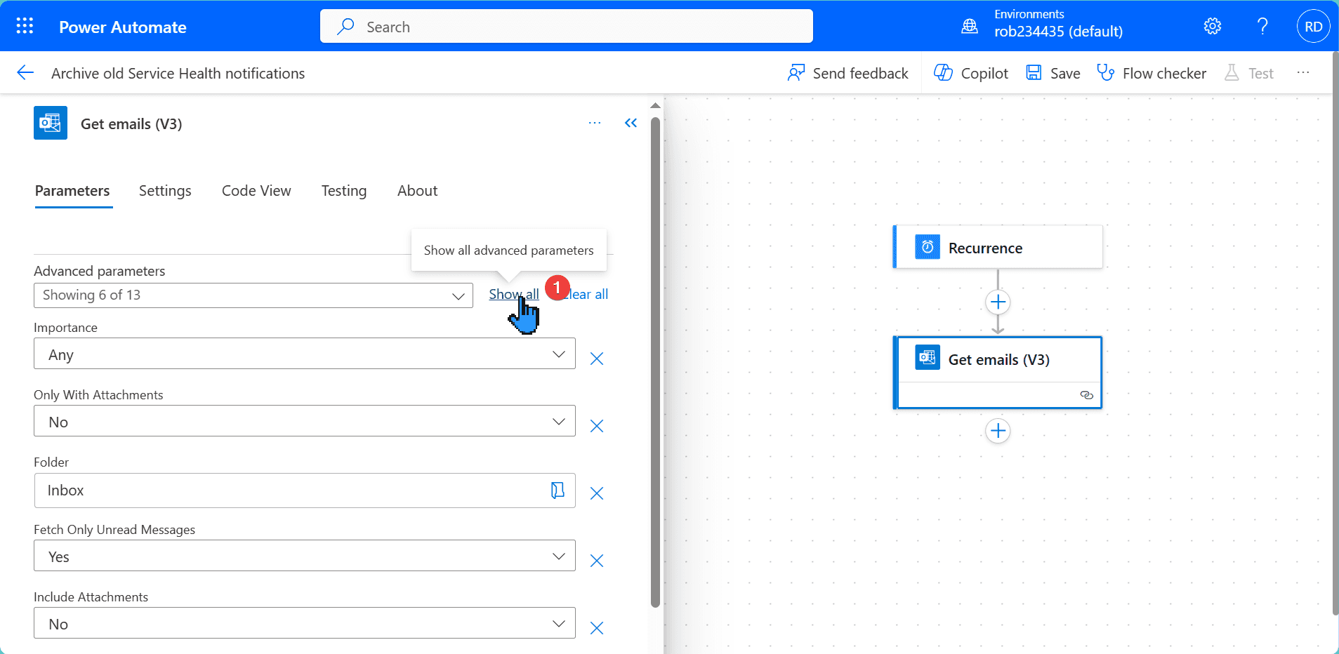Open Get emails panel more options
The height and width of the screenshot is (654, 1339).
(595, 123)
